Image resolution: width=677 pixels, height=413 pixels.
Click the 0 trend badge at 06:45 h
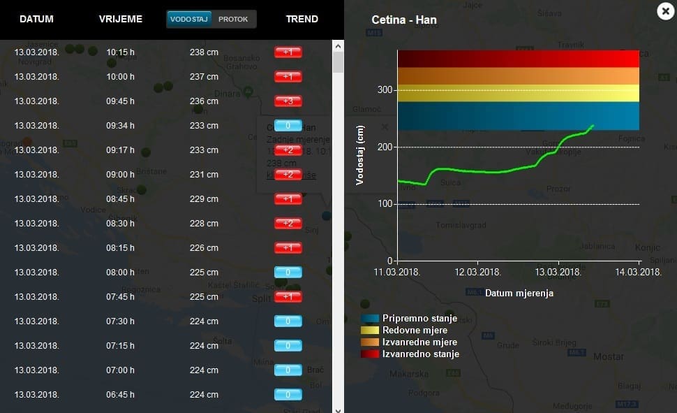point(288,395)
